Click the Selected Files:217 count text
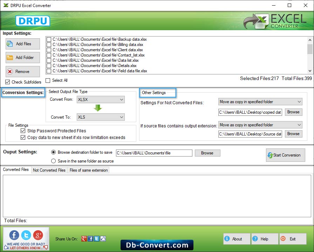The width and height of the screenshot is (314, 252). (259, 78)
